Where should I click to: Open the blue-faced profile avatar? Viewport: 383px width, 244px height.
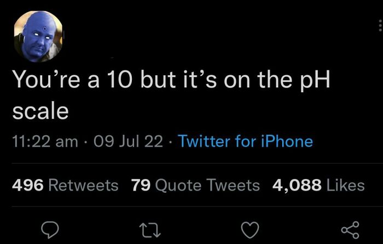pos(38,36)
